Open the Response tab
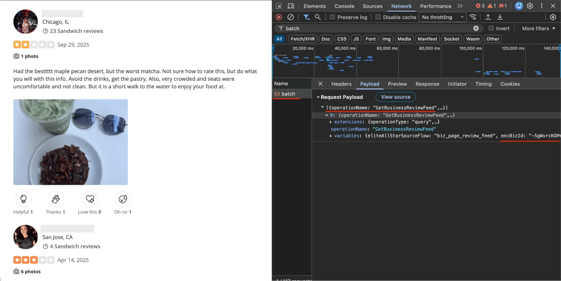The width and height of the screenshot is (561, 281). click(x=427, y=84)
